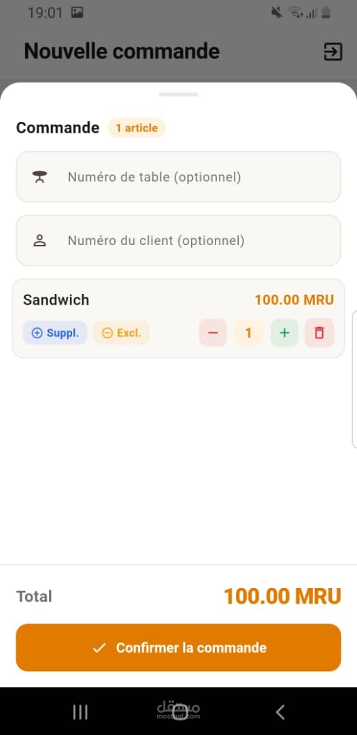Open the Excl. exclusions option

(121, 333)
